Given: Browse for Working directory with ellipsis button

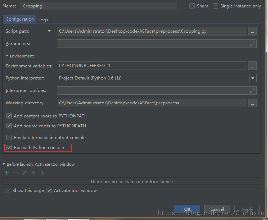Looking at the screenshot, I should 252,103.
